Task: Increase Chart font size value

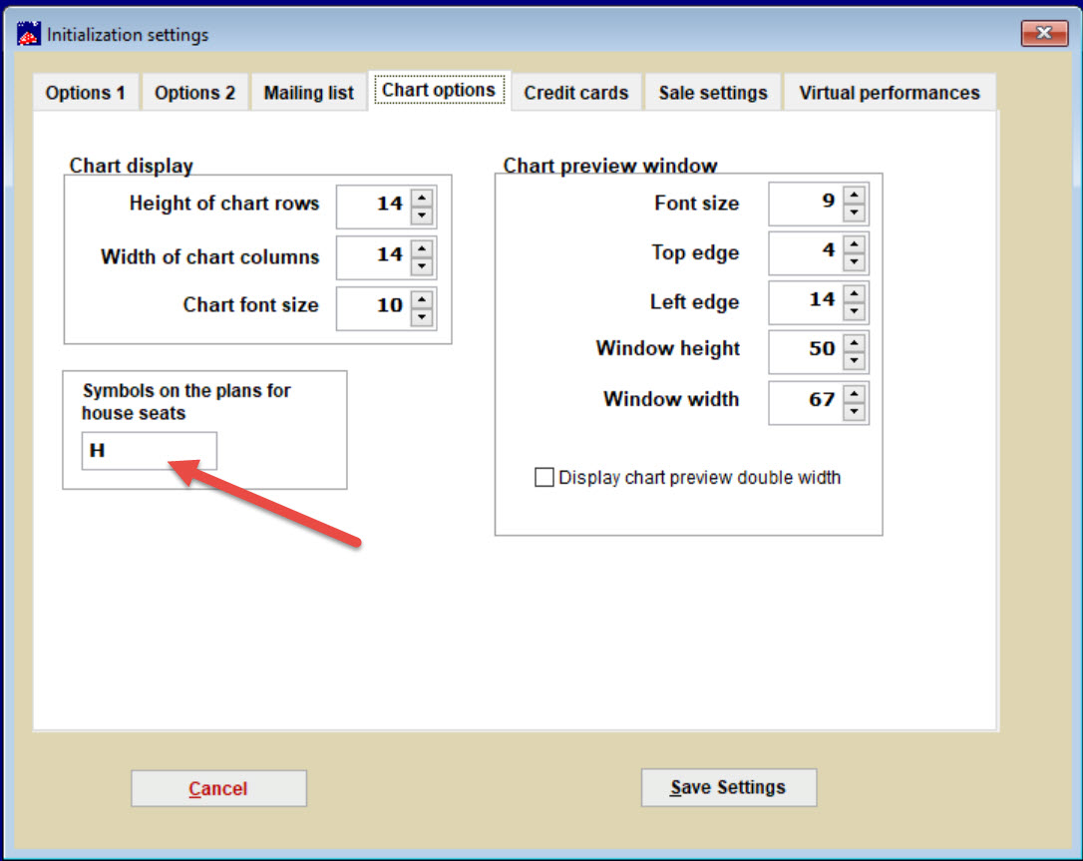Action: 422,298
